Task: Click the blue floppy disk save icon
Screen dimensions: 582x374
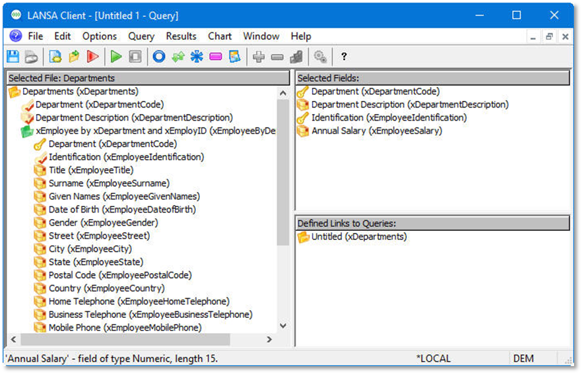Action: [x=13, y=57]
